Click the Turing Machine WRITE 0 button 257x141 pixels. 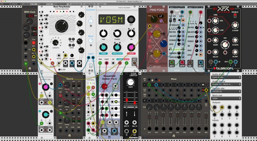pyautogui.click(x=70, y=39)
